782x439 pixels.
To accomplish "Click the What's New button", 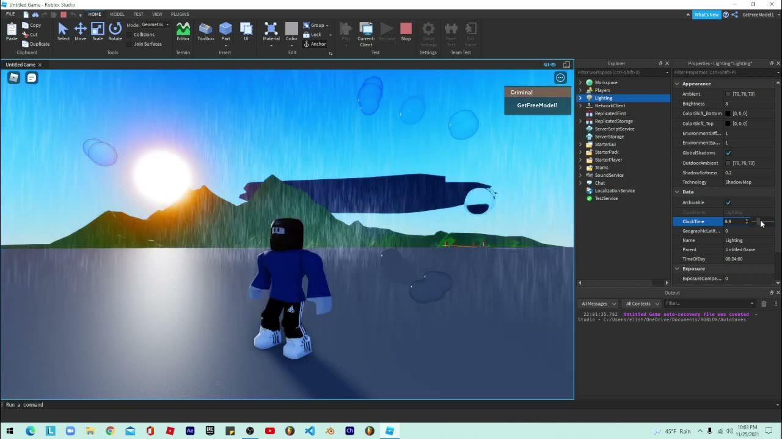I will (x=706, y=15).
